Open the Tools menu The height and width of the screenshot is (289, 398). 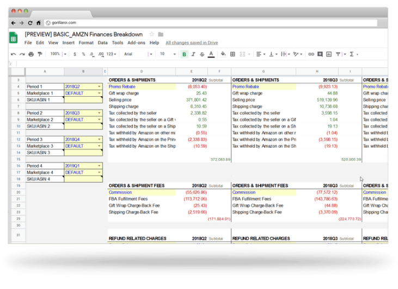point(118,43)
